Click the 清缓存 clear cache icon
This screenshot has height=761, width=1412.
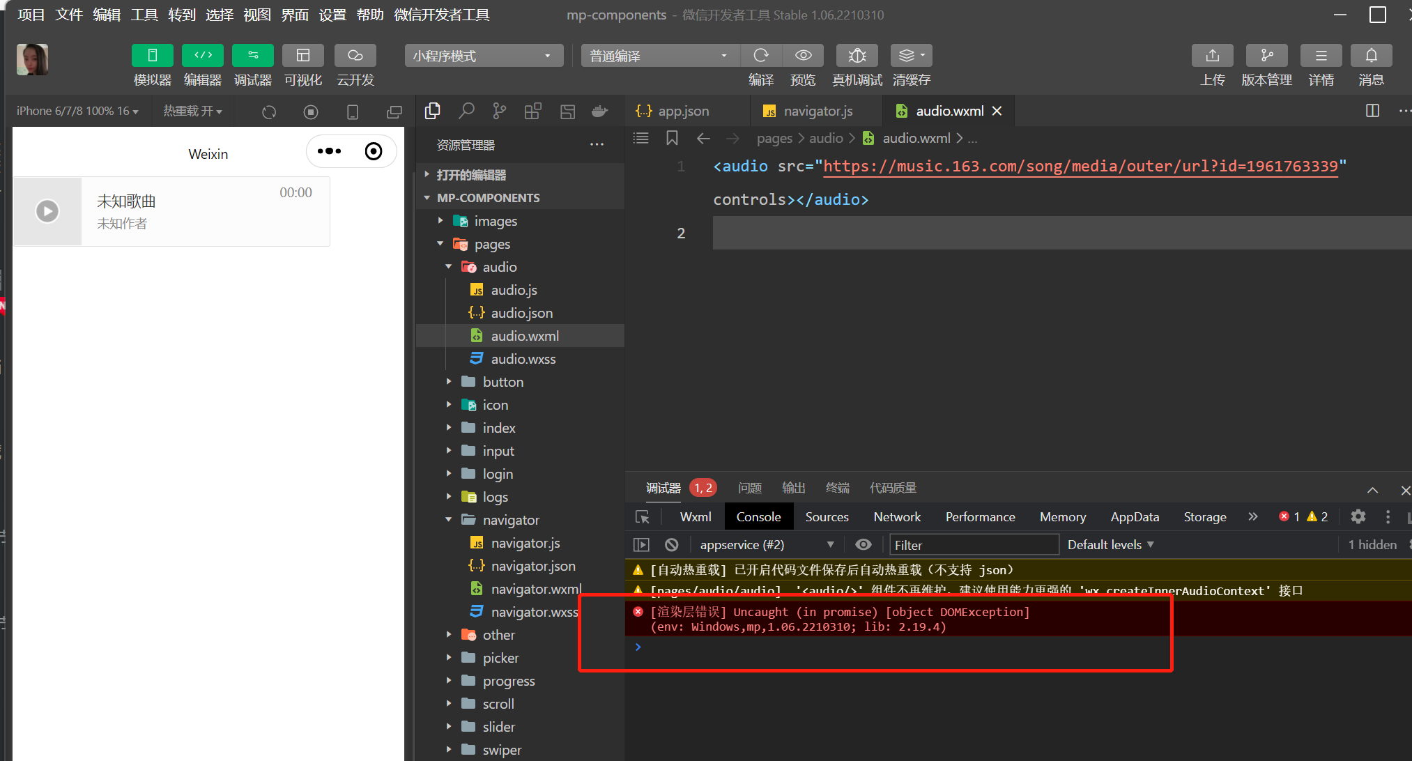tap(912, 55)
